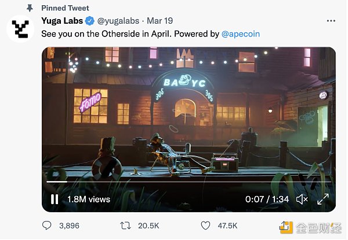Click the pin icon beside Pinned Tweet
The height and width of the screenshot is (240, 348).
[30, 8]
